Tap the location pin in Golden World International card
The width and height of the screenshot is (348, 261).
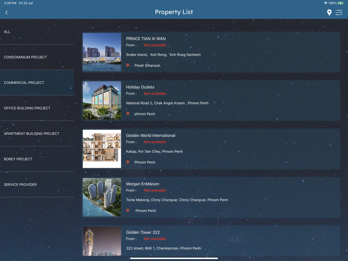(x=128, y=162)
